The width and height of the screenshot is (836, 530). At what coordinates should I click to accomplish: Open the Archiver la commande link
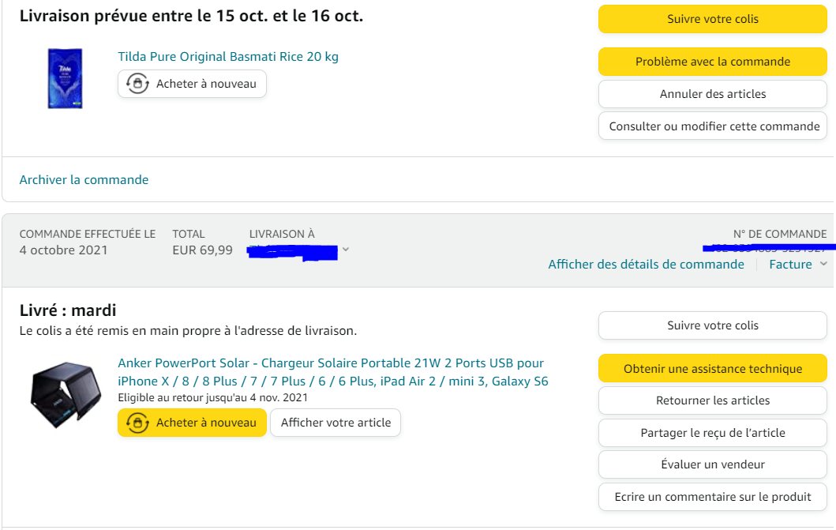pyautogui.click(x=84, y=180)
